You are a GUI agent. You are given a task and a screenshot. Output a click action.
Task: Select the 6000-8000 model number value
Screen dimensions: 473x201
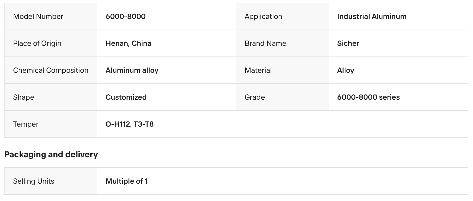125,17
